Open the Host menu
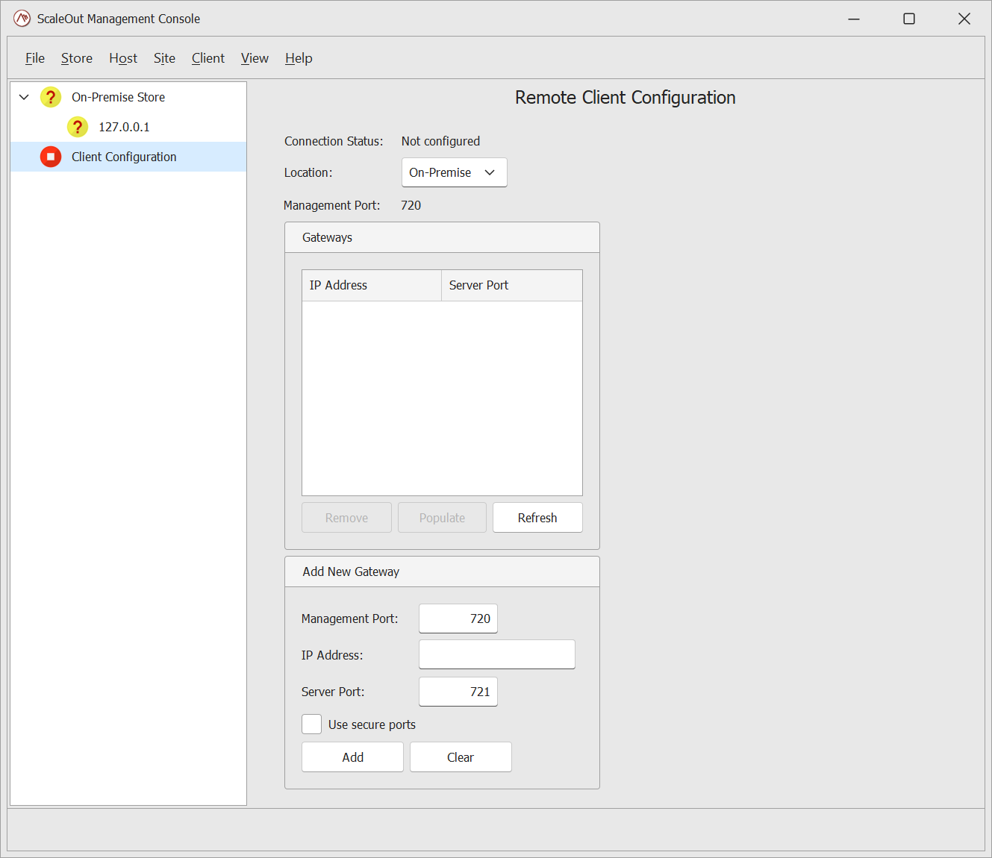Viewport: 992px width, 858px height. [x=123, y=58]
